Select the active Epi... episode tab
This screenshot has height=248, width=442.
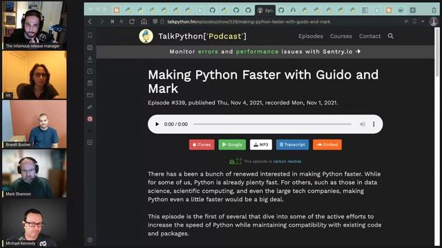(x=265, y=10)
